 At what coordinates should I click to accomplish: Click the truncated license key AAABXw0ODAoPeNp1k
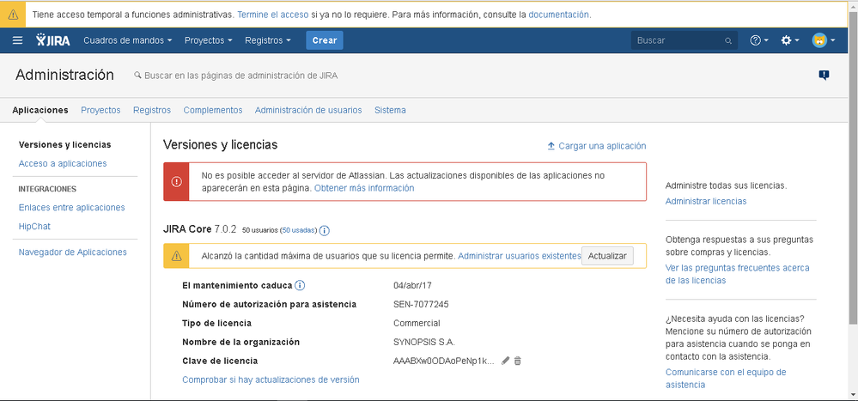(444, 361)
